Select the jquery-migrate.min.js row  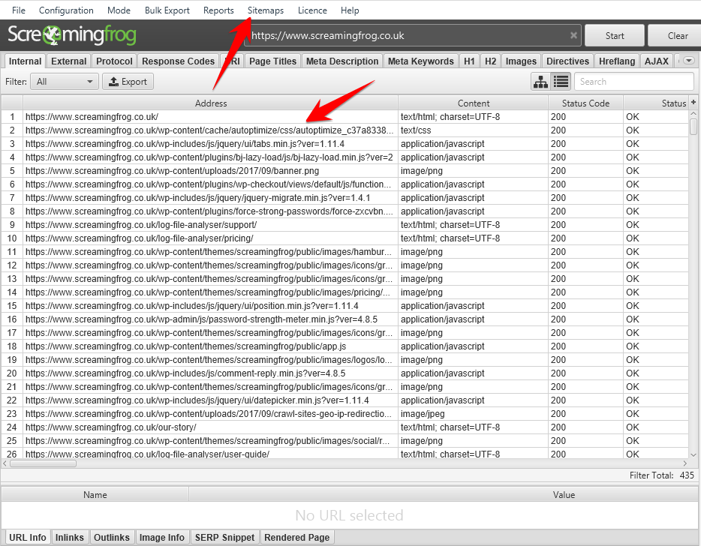coord(344,197)
